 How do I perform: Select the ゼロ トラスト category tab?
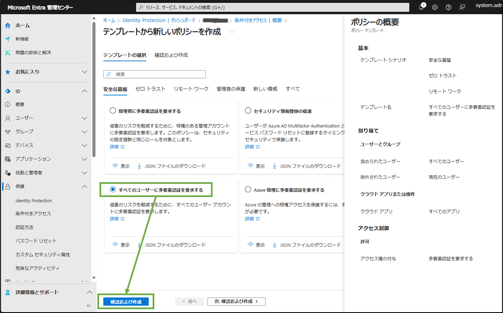pos(150,89)
